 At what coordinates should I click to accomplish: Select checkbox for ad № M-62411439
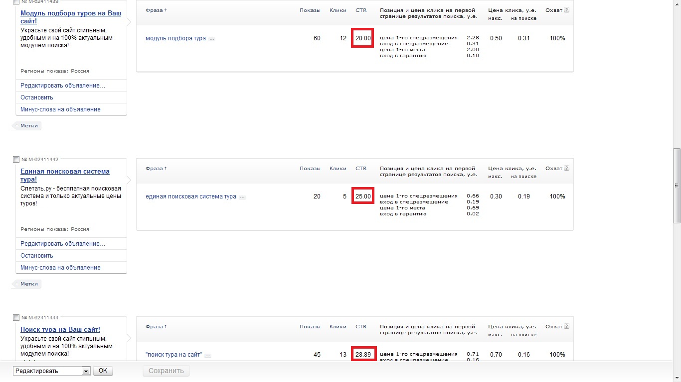(x=16, y=2)
